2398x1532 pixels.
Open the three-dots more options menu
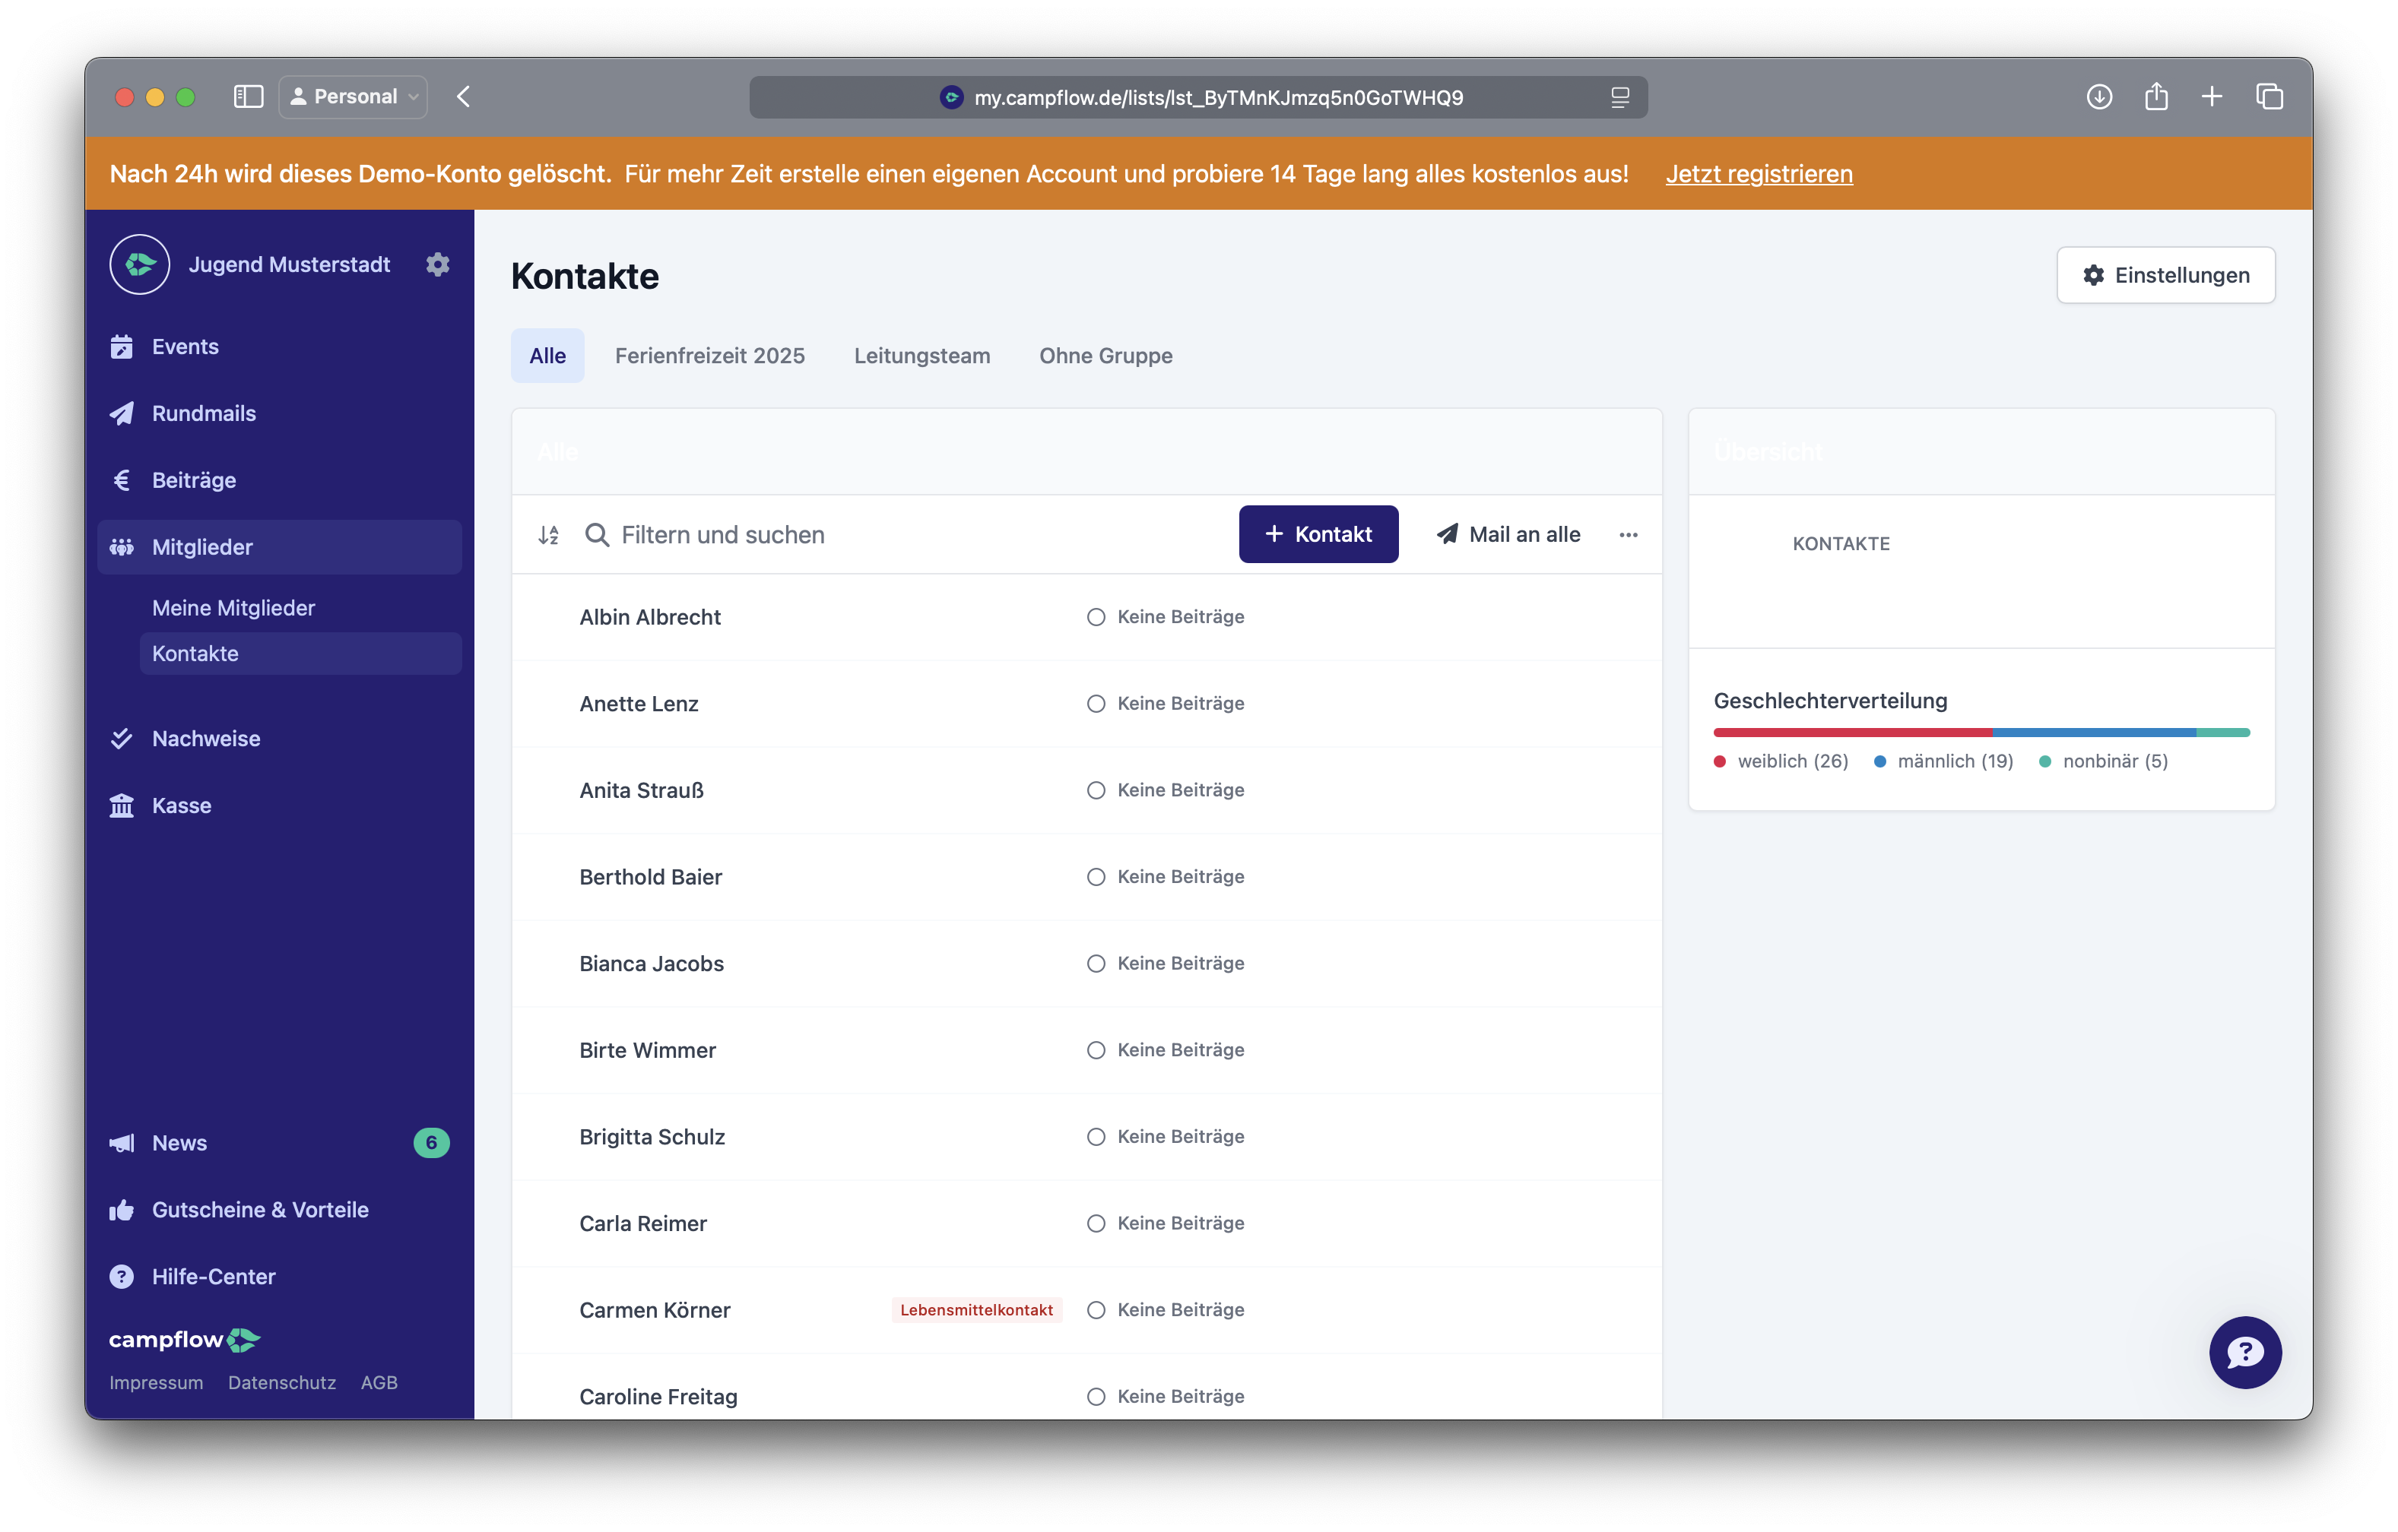[x=1629, y=536]
